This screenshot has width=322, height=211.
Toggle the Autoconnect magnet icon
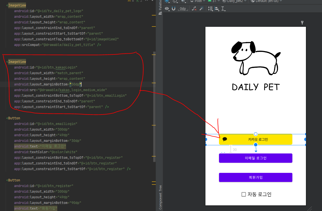point(174,9)
